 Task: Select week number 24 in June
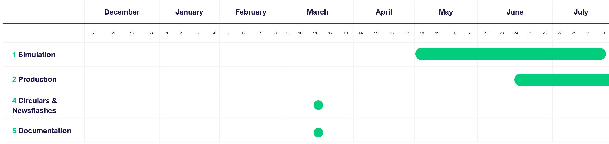coord(516,33)
